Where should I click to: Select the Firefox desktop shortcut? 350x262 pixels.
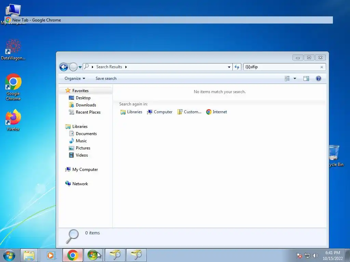13,120
